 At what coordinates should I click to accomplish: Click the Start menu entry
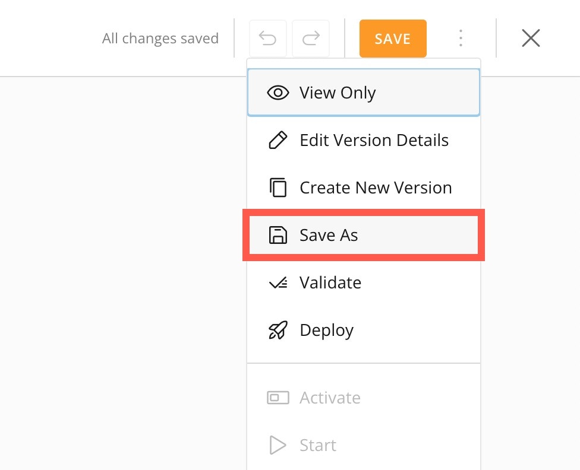click(364, 445)
